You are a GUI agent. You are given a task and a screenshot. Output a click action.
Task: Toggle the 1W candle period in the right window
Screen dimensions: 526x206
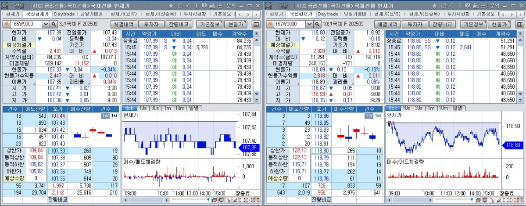369,116
